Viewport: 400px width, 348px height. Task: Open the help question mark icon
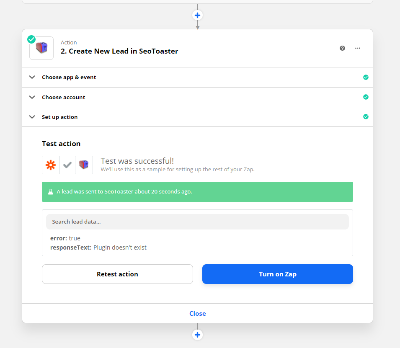(x=342, y=48)
